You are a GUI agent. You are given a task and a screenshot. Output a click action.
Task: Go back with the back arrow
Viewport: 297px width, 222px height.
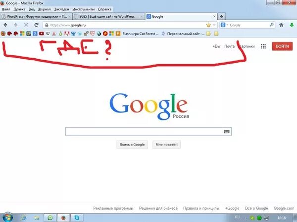point(5,25)
